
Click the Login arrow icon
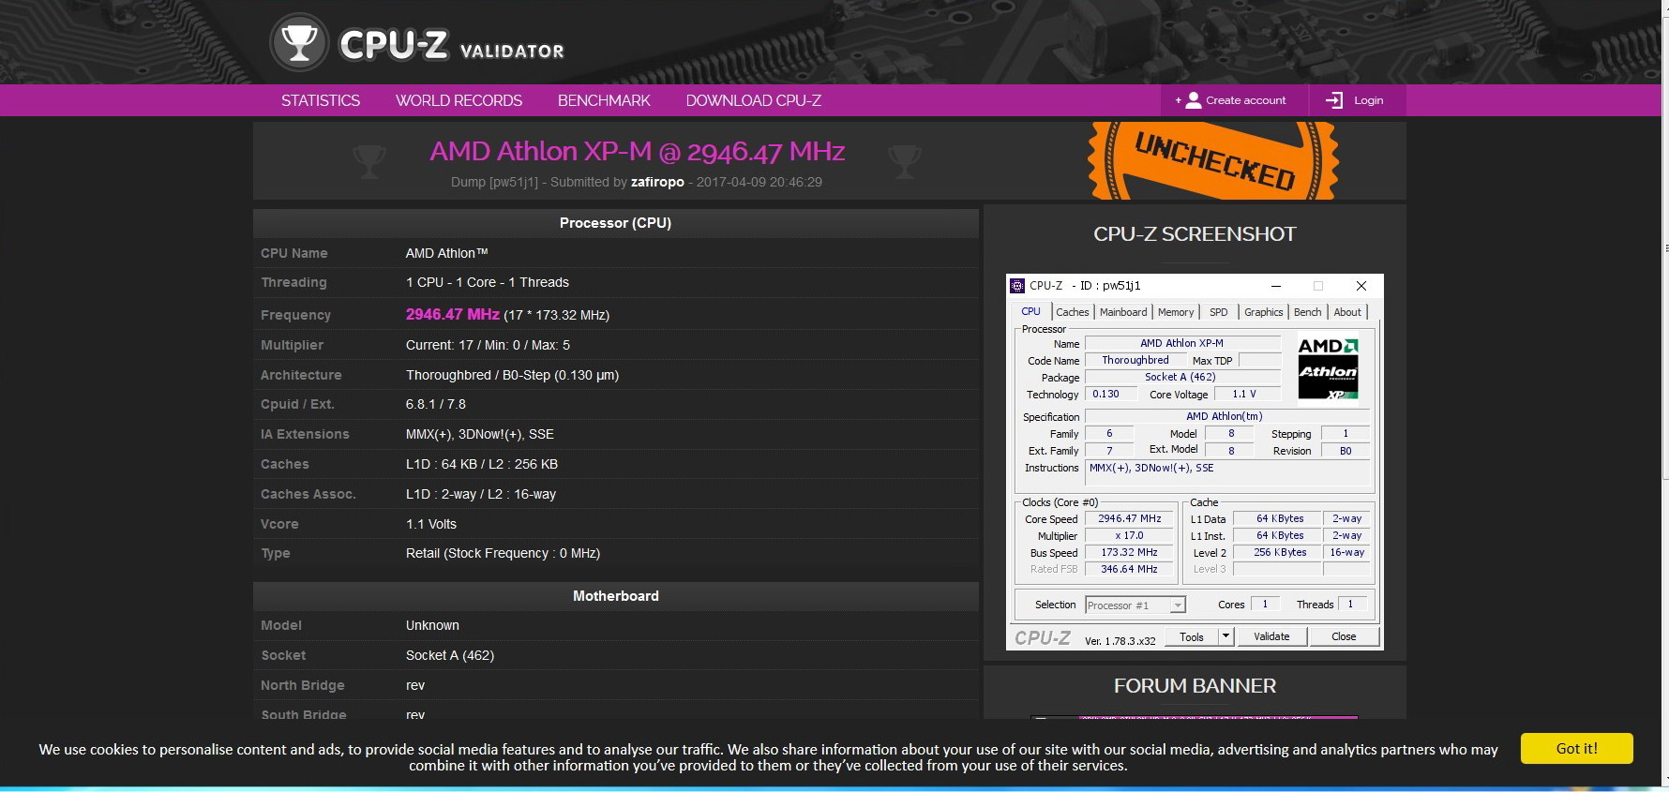[x=1334, y=100]
